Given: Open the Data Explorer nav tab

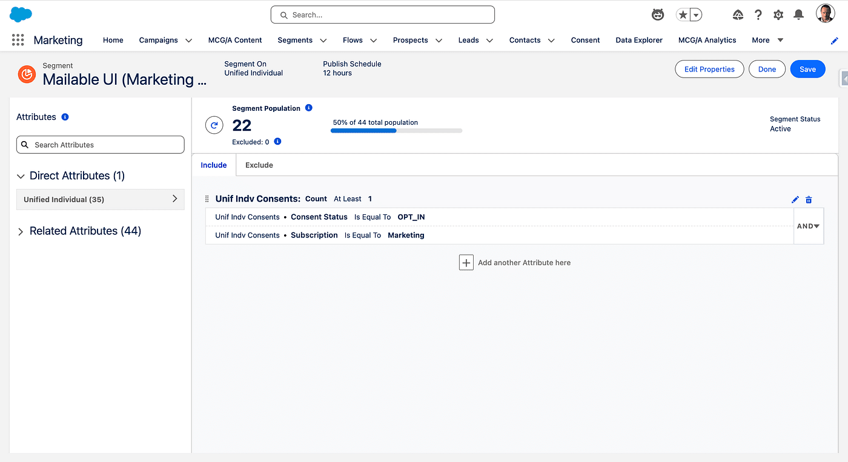Looking at the screenshot, I should point(638,40).
